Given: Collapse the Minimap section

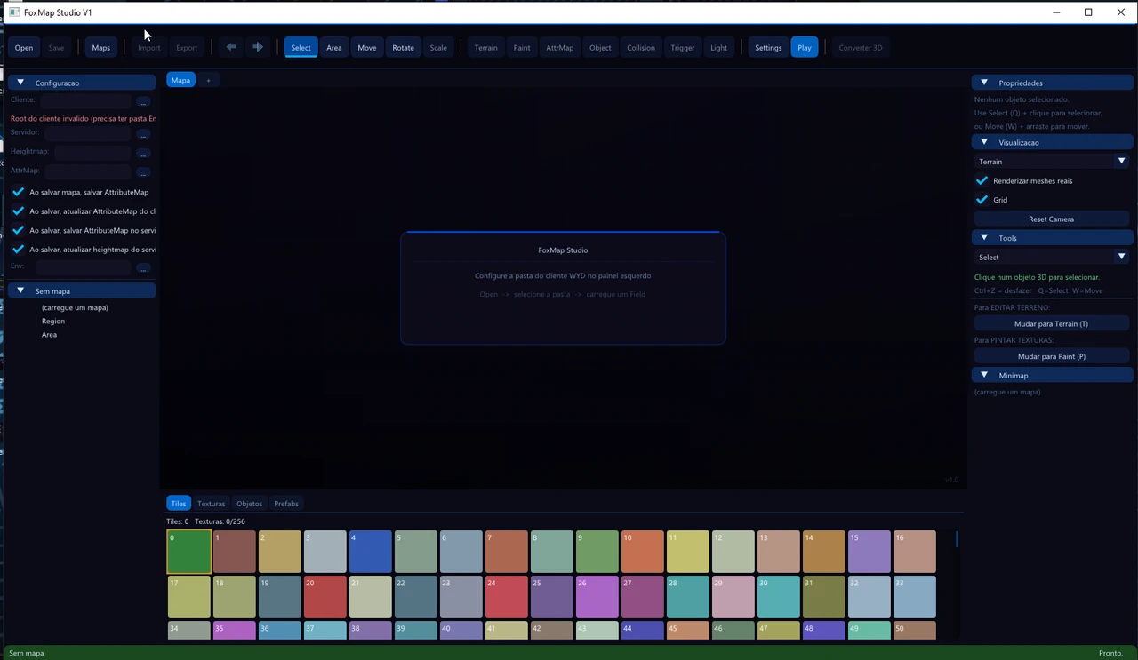Looking at the screenshot, I should point(1053,375).
